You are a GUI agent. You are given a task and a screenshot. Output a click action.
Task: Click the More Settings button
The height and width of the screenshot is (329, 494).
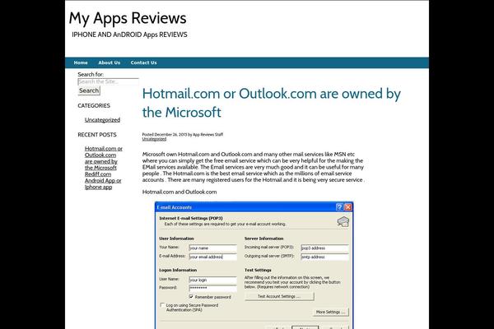tap(330, 312)
